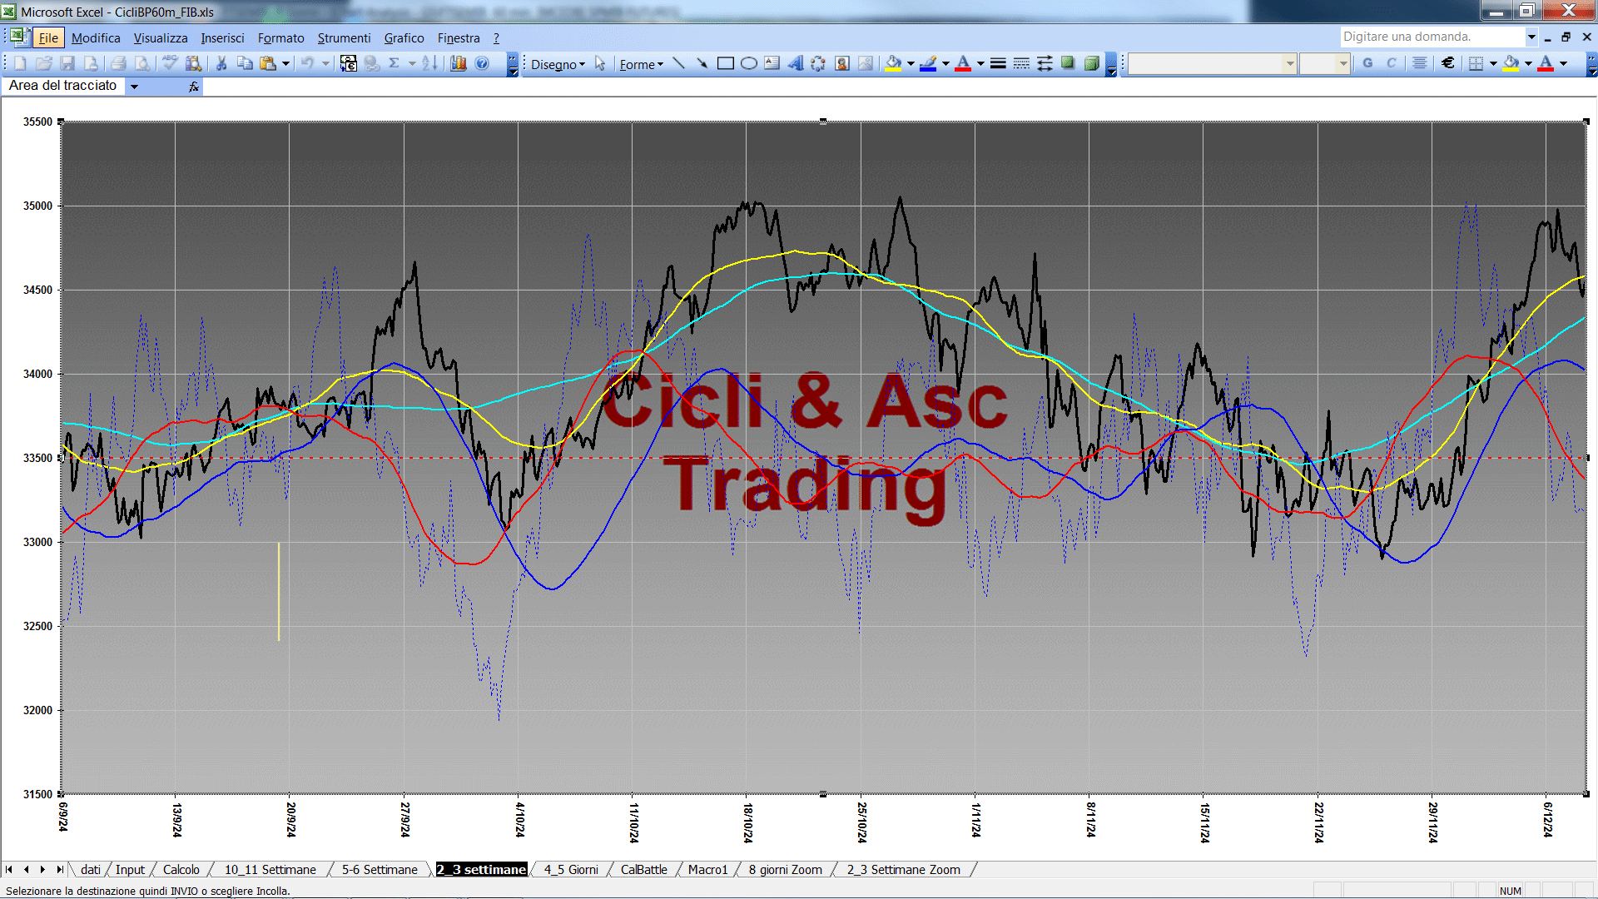
Task: Open the Chart Wizard icon
Action: click(x=459, y=63)
